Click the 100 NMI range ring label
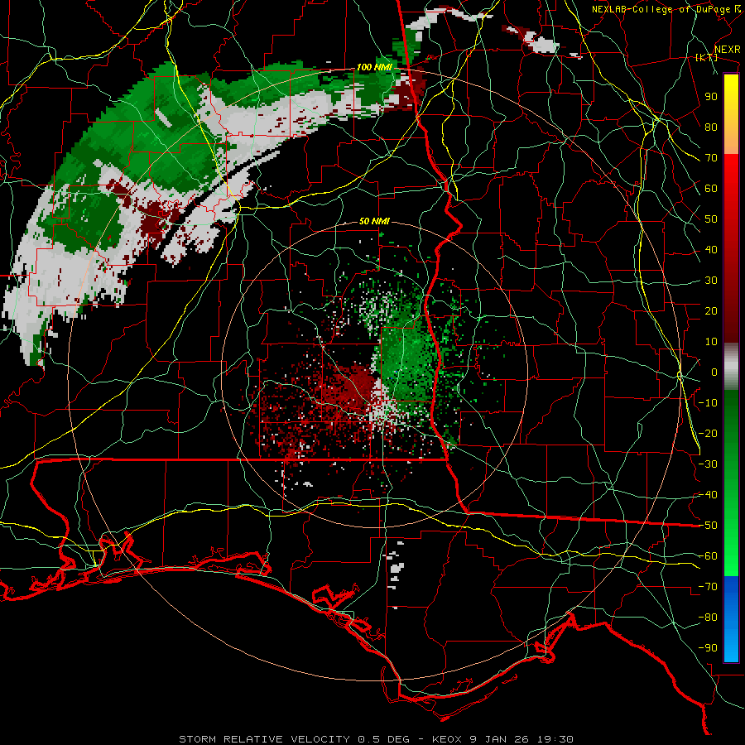745x745 pixels. click(374, 68)
